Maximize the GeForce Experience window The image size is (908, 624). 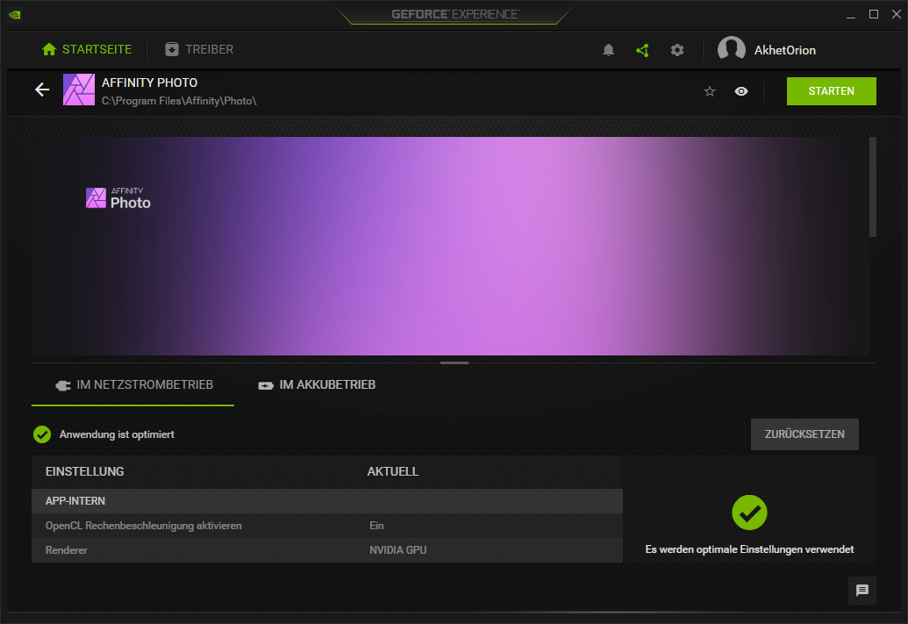tap(874, 15)
